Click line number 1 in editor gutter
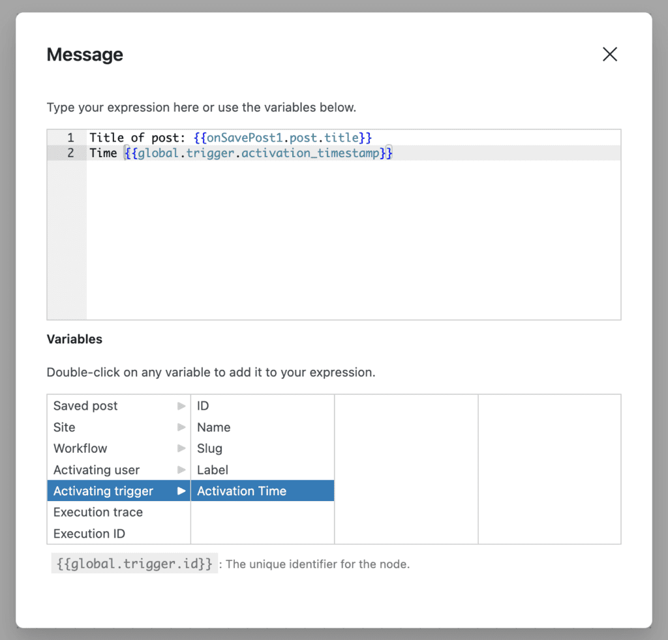This screenshot has height=640, width=668. [69, 138]
